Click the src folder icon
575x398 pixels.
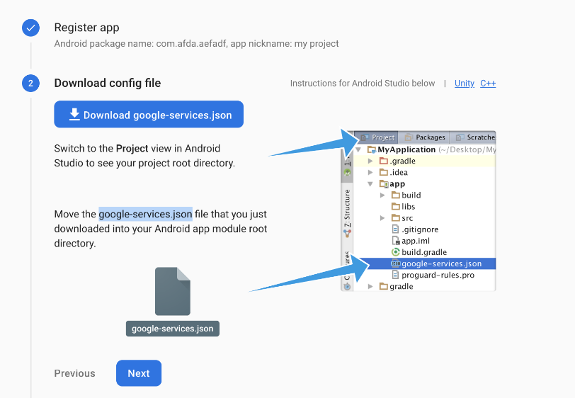click(396, 217)
